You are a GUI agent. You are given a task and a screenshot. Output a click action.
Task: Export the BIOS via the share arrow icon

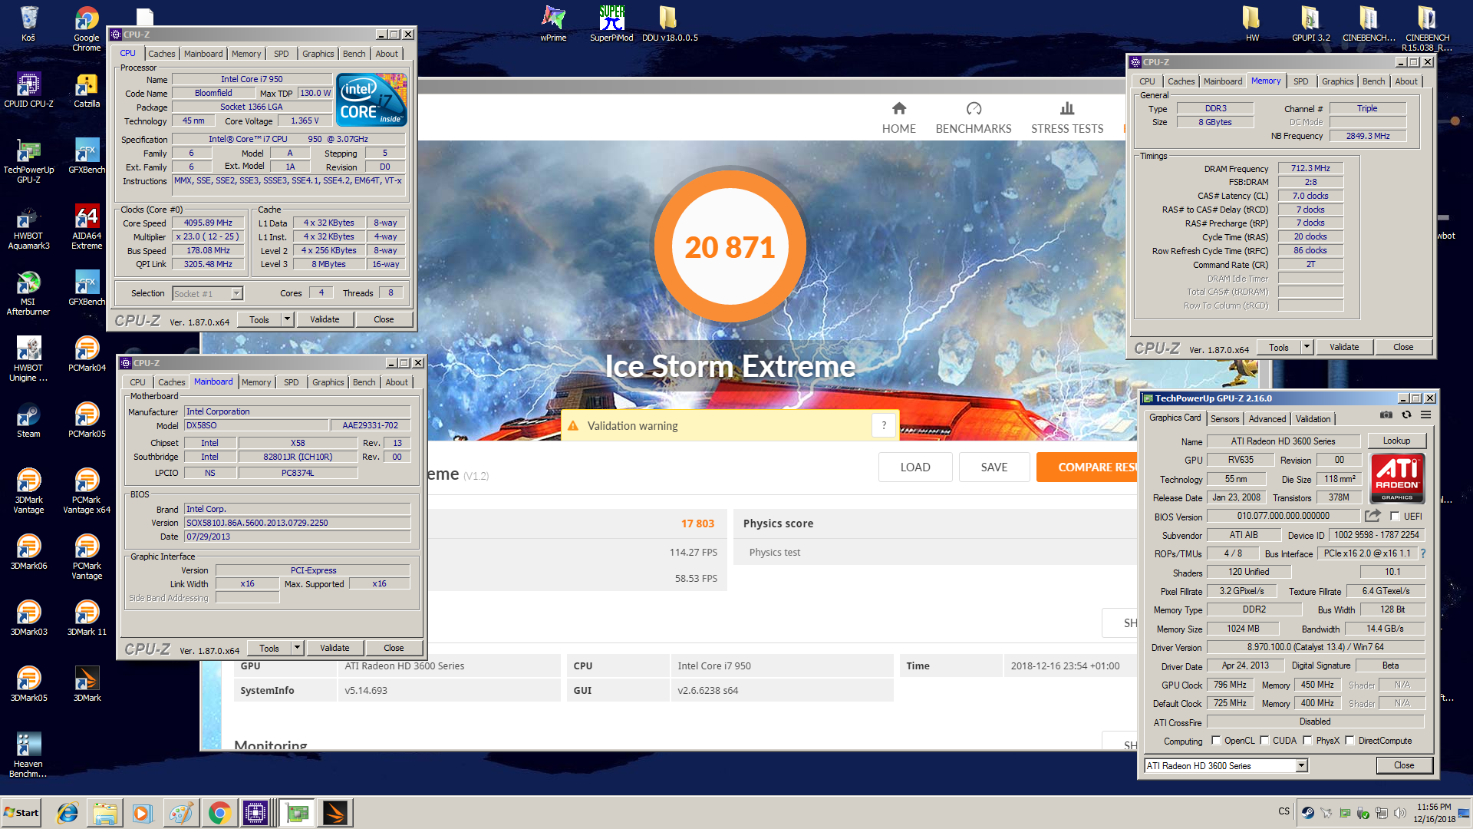pos(1373,516)
